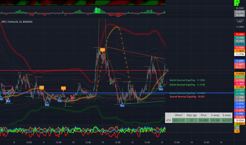Click the Bullish Reversal Engulfing - 11.2149 label

coord(187,85)
